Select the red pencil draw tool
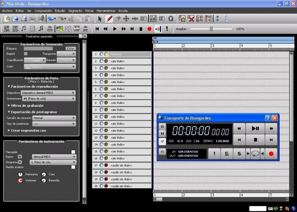 click(x=109, y=19)
